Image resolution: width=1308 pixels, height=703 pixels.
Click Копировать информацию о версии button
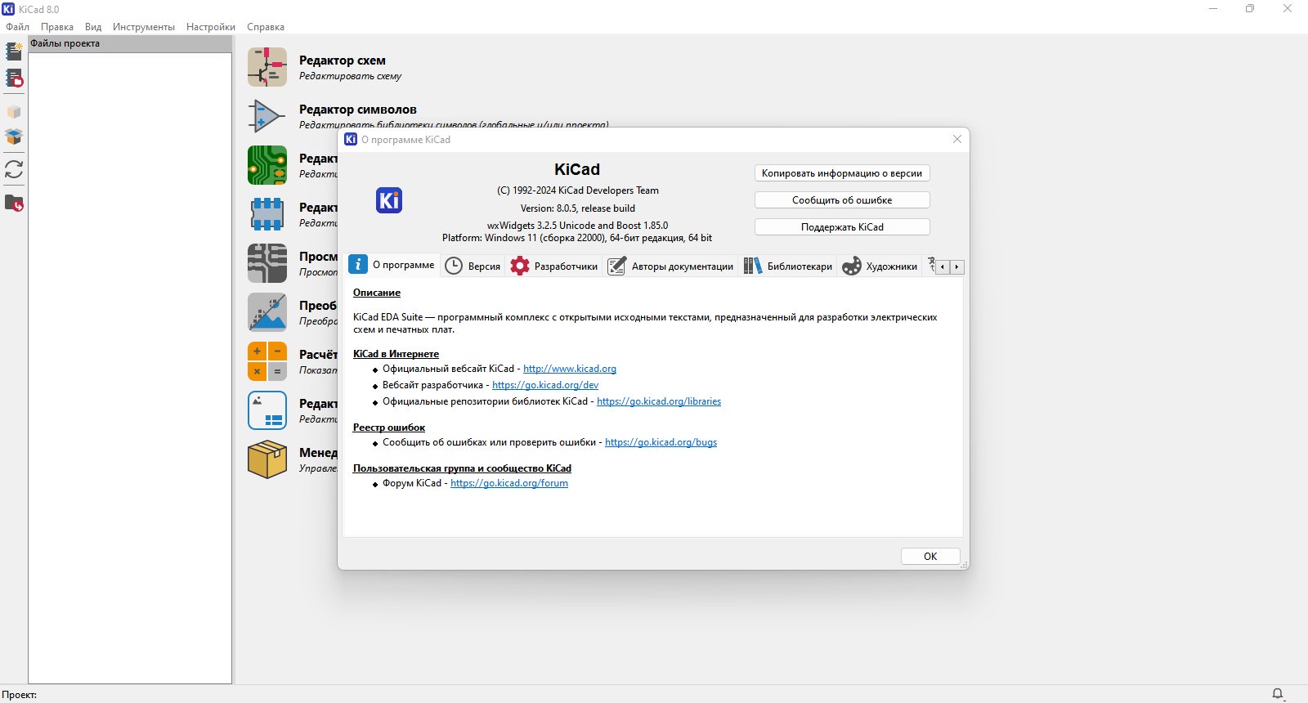click(x=842, y=173)
